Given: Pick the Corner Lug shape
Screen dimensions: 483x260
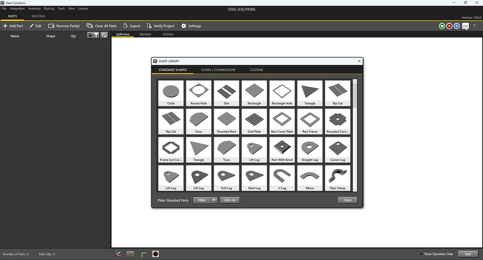Looking at the screenshot, I should click(x=338, y=150).
